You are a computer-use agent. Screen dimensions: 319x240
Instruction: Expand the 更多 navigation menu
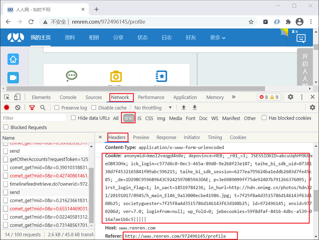tap(217, 37)
